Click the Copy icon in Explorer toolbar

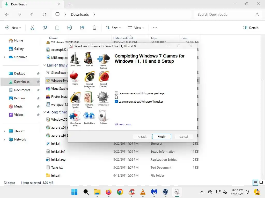click(45, 28)
